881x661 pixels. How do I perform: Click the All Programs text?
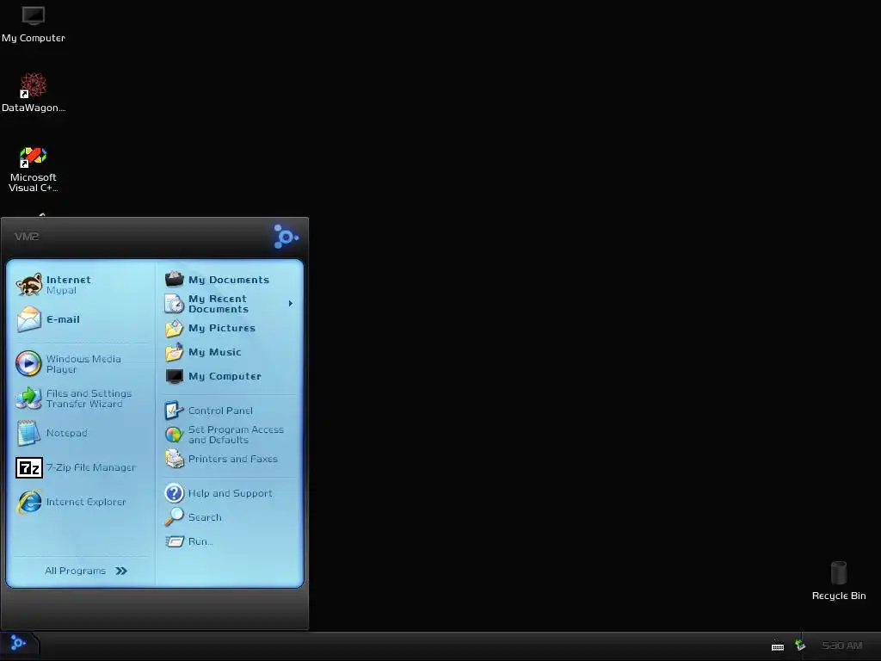(x=76, y=571)
